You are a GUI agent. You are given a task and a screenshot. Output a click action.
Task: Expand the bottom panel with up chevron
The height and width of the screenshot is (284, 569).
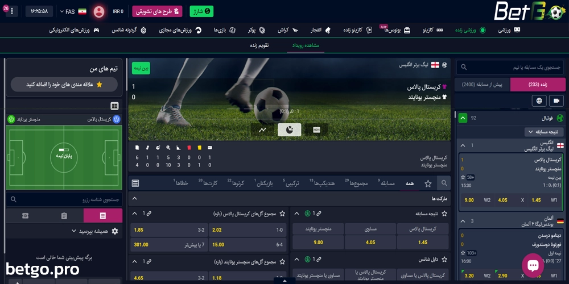coord(284,281)
